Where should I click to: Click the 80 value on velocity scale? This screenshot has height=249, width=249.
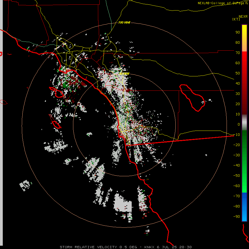pos(238,42)
